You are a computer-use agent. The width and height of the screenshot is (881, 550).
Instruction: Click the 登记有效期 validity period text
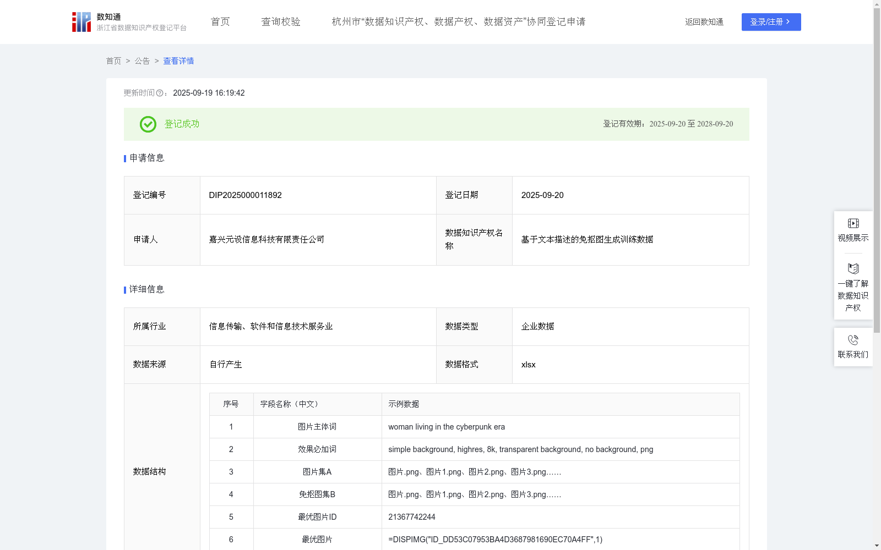(x=668, y=124)
